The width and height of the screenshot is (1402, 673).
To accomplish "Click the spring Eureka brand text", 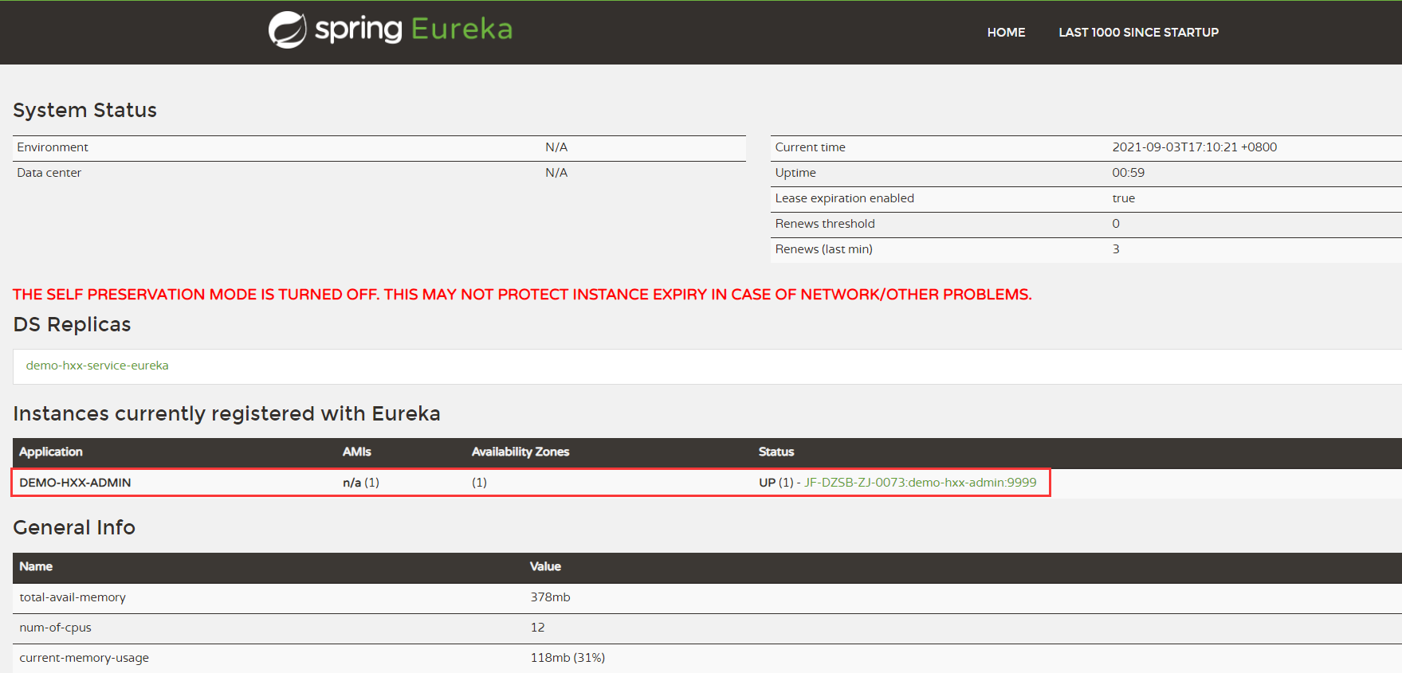I will (414, 29).
